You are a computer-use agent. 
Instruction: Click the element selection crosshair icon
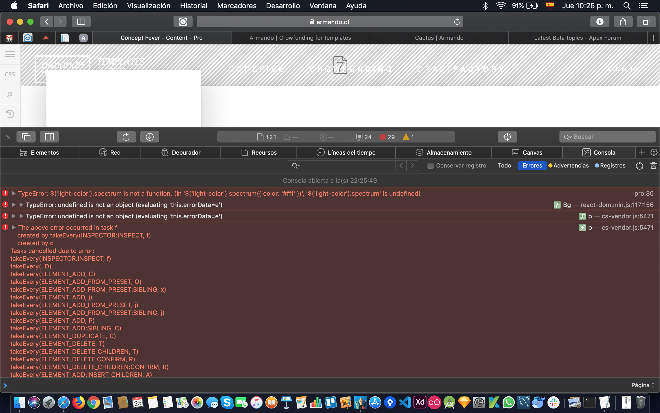(507, 137)
